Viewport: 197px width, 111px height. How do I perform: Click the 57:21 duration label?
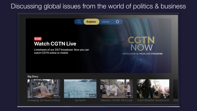(92, 96)
